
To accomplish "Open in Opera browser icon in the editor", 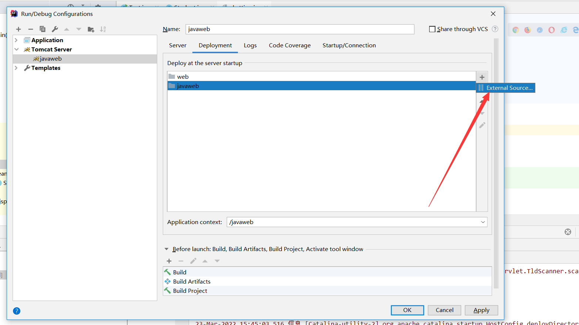I will tap(552, 30).
